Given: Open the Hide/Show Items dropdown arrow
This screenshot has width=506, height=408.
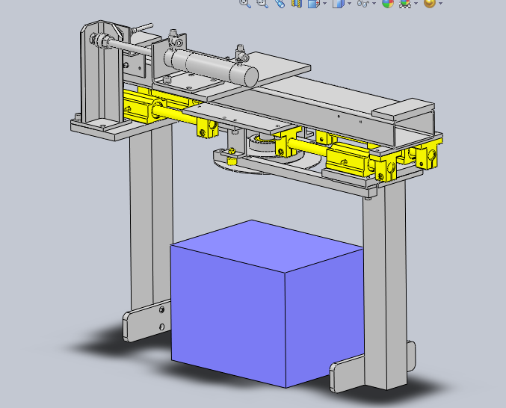Looking at the screenshot, I should pyautogui.click(x=374, y=4).
